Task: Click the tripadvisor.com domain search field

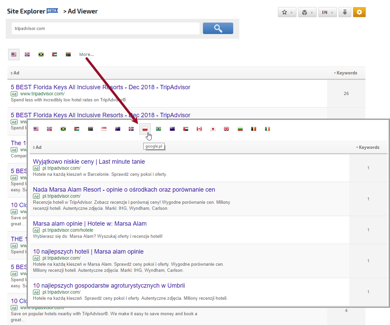Action: pyautogui.click(x=105, y=29)
